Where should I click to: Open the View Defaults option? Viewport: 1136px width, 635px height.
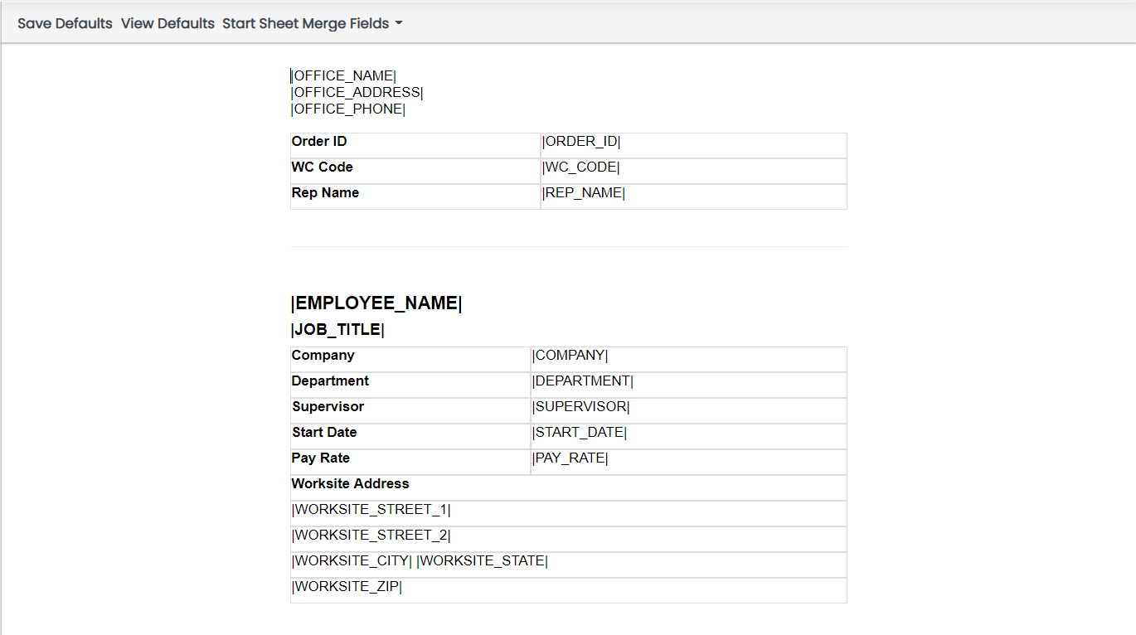167,23
